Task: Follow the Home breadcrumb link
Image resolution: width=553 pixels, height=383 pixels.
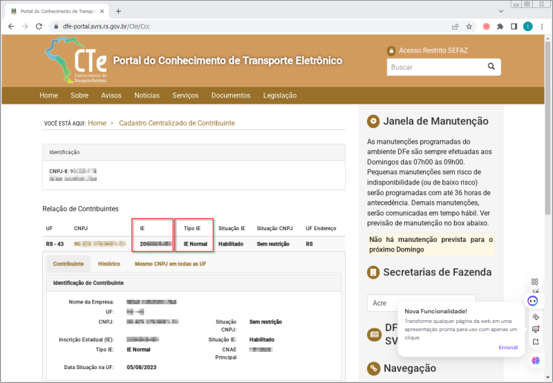Action: tap(97, 123)
